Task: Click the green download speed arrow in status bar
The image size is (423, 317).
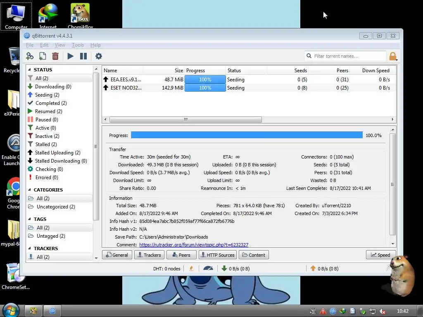Action: (x=224, y=268)
